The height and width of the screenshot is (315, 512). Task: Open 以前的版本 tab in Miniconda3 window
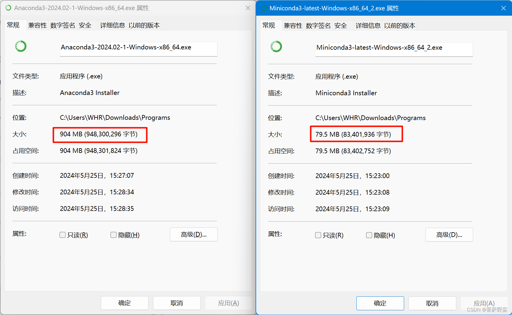pos(400,26)
